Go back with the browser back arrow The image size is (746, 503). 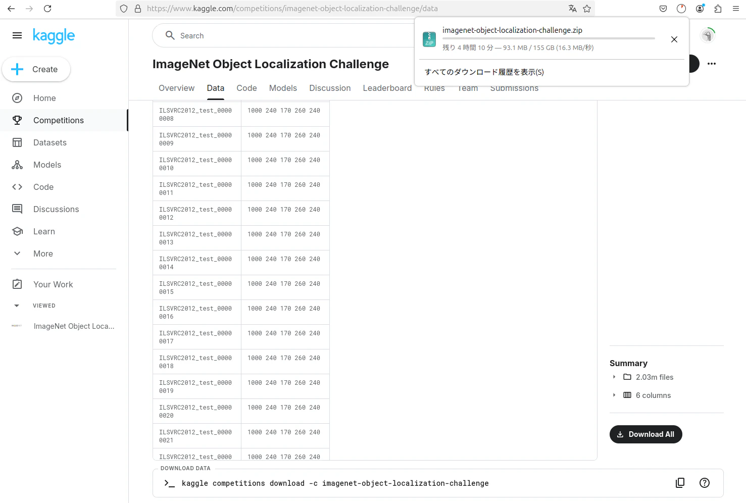(x=11, y=9)
